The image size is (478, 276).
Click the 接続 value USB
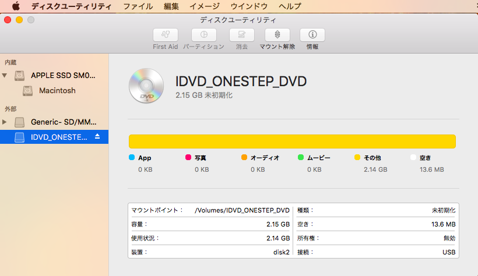pyautogui.click(x=449, y=252)
